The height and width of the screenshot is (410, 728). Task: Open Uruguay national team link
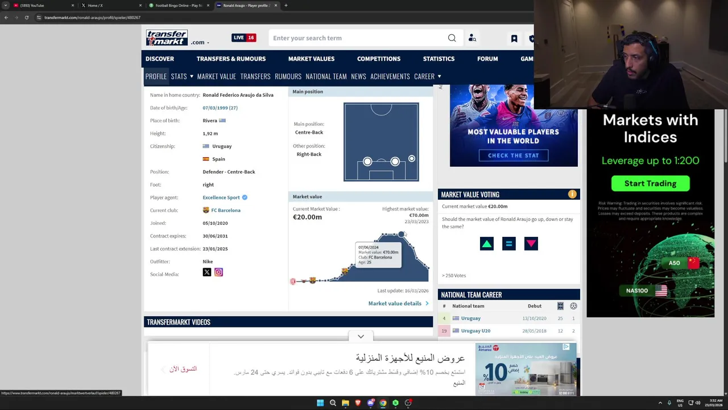click(471, 318)
